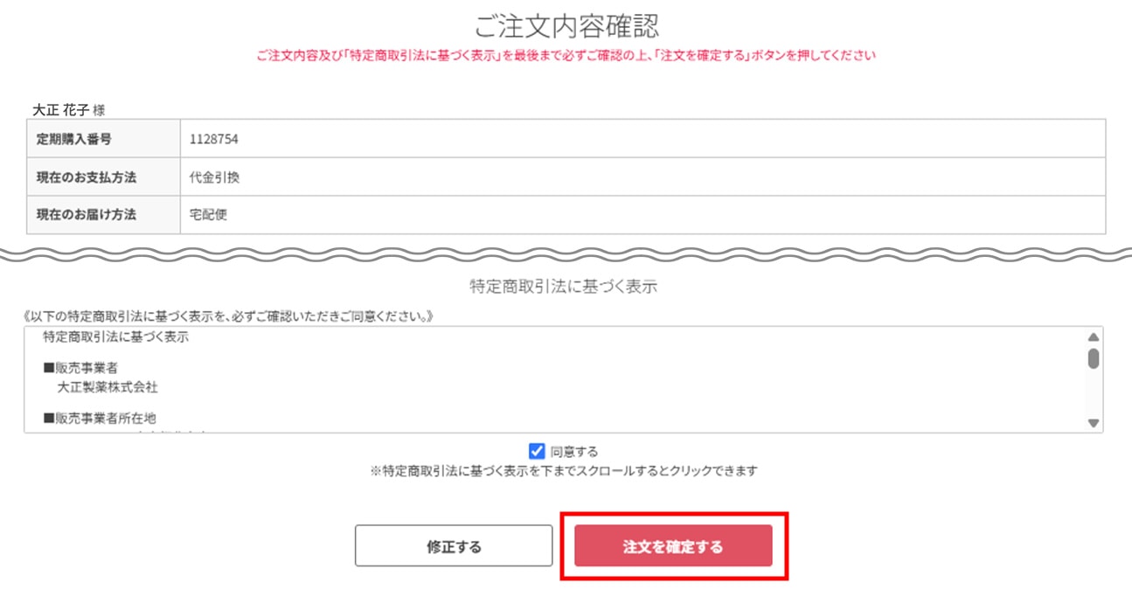Screen dimensions: 1132x589
Task: Click the terms box scrollbar thumb
Action: coord(1093,357)
